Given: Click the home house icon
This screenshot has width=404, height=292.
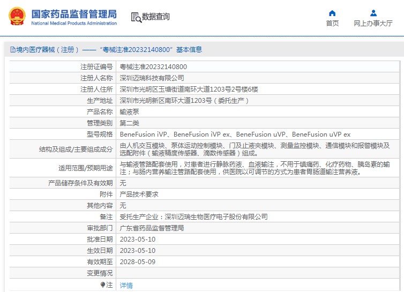Looking at the screenshot, I should pos(332,13).
